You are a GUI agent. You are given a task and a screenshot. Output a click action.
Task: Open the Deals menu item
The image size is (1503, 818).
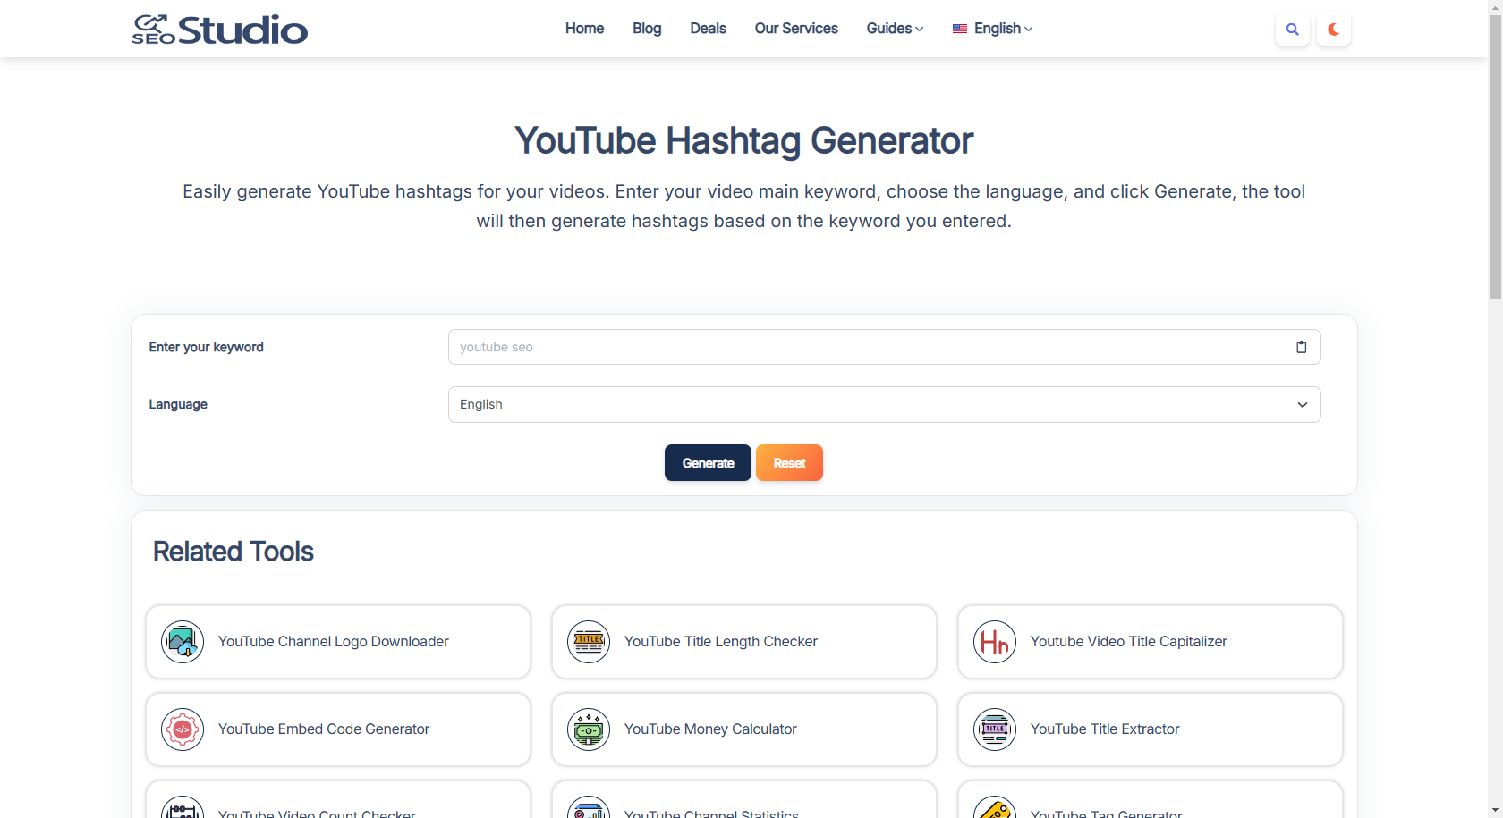coord(708,29)
